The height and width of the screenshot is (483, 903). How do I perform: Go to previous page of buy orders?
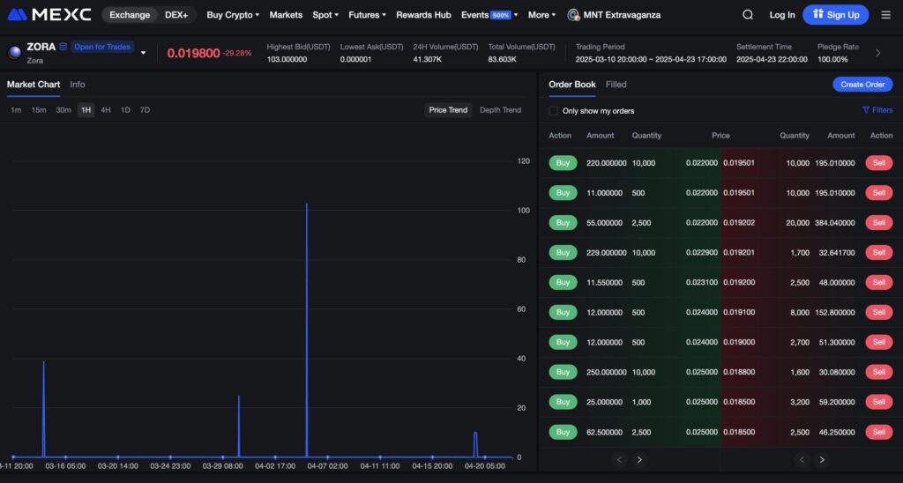[x=620, y=459]
